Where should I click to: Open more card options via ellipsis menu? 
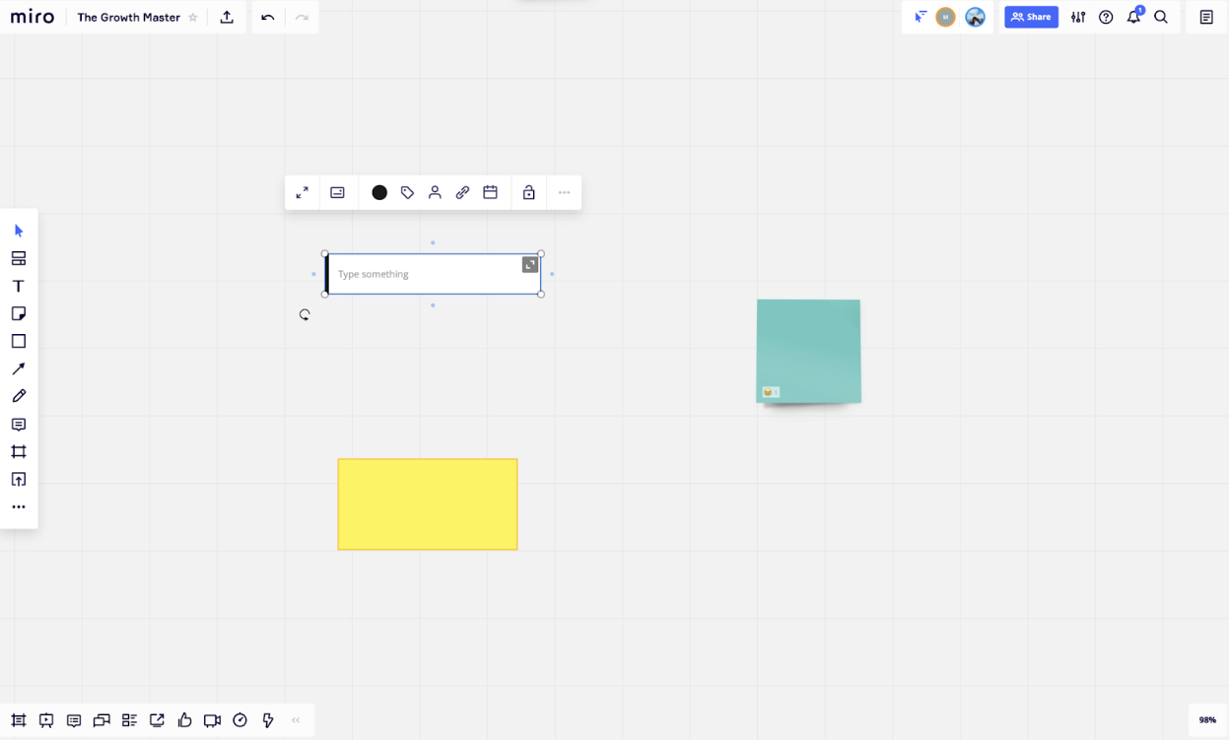pos(564,192)
